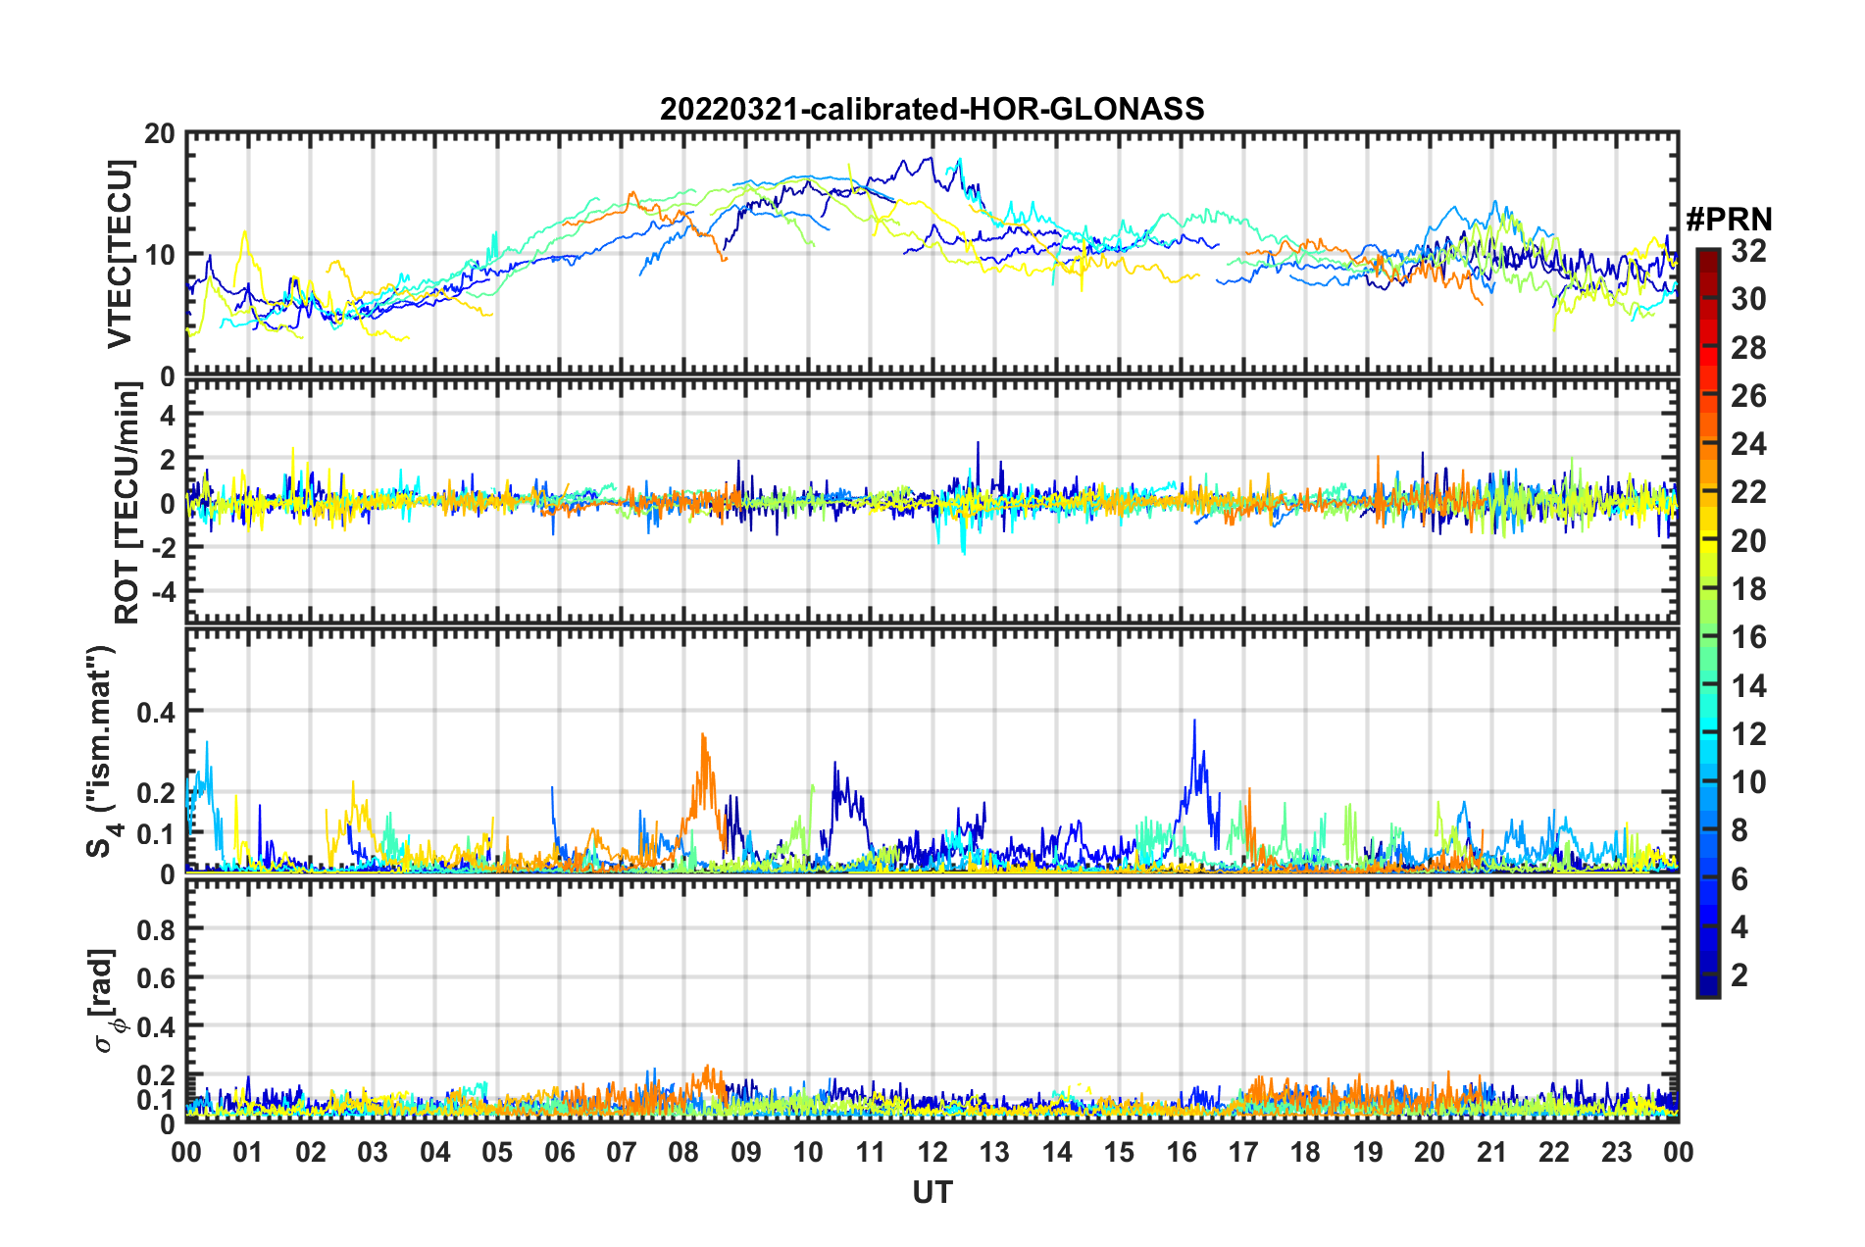Click colorbar tick label 32
Viewport: 1865px width, 1247px height.
1748,251
